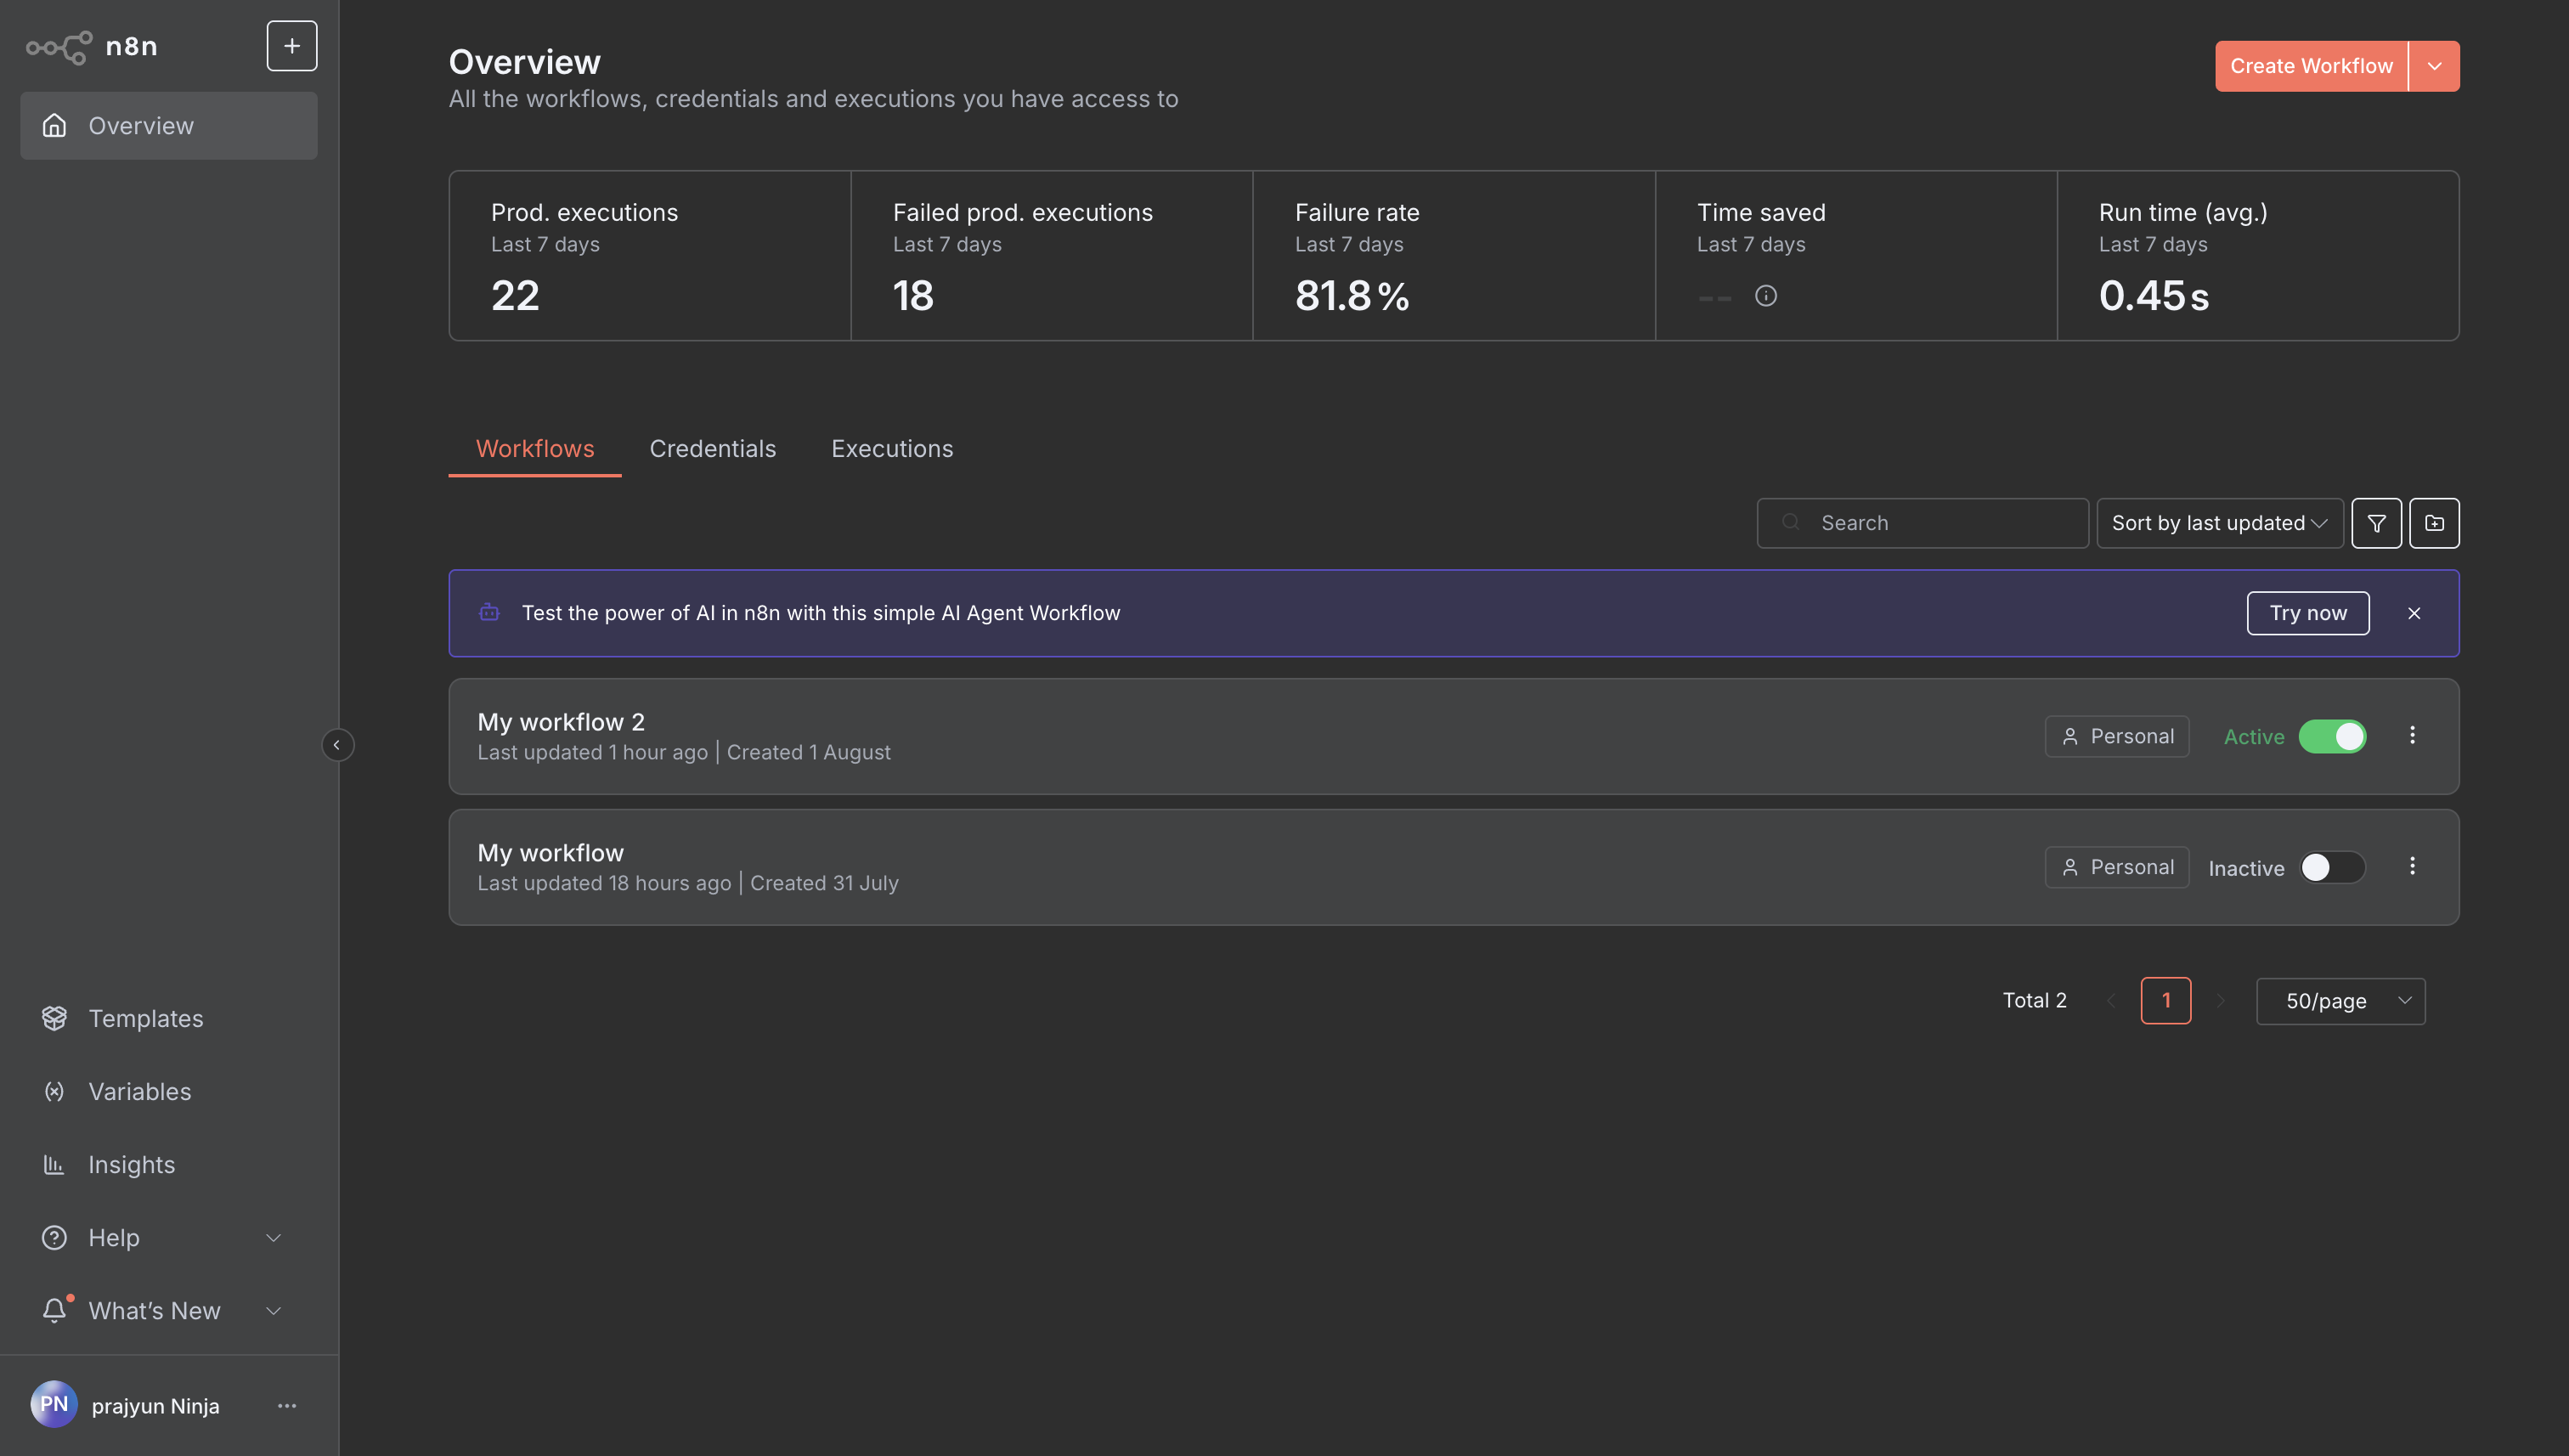The image size is (2569, 1456).
Task: Click the What's New bell icon
Action: click(55, 1310)
